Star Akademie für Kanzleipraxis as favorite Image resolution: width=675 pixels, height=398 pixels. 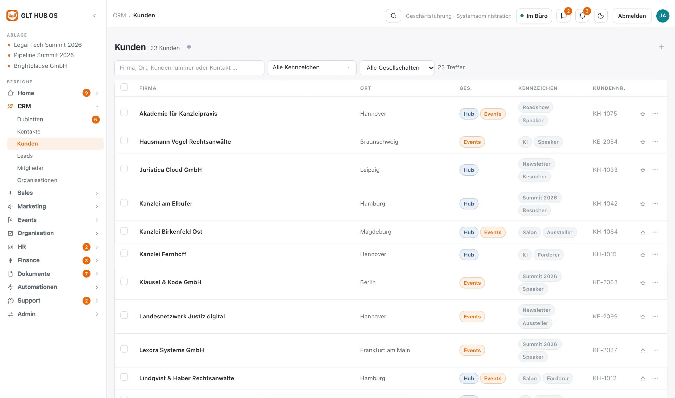pyautogui.click(x=643, y=114)
